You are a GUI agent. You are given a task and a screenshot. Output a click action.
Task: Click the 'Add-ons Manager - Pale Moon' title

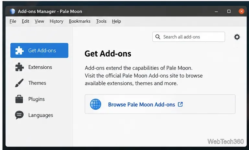pos(50,11)
